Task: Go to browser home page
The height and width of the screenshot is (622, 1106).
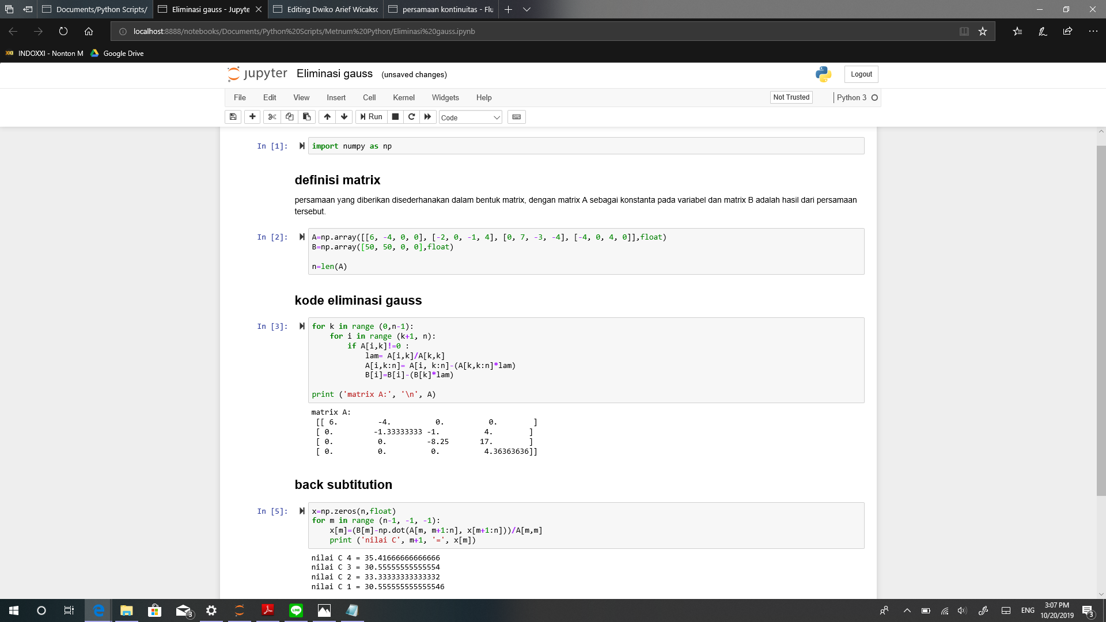Action: (x=89, y=31)
